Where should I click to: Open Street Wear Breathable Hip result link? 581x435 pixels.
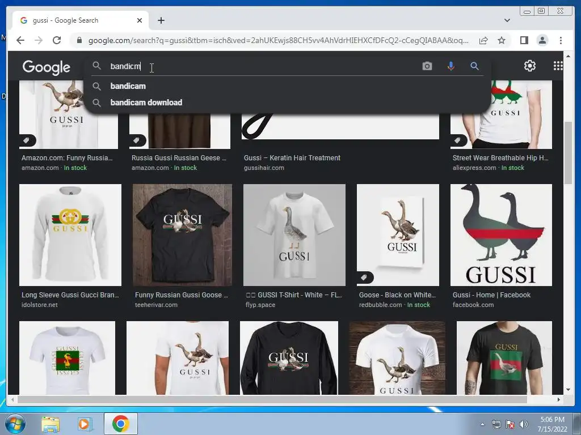tap(500, 158)
